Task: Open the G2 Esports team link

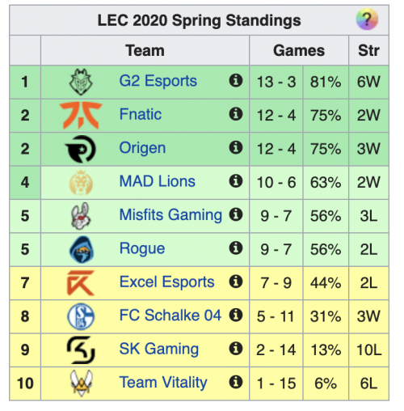Action: tap(158, 81)
